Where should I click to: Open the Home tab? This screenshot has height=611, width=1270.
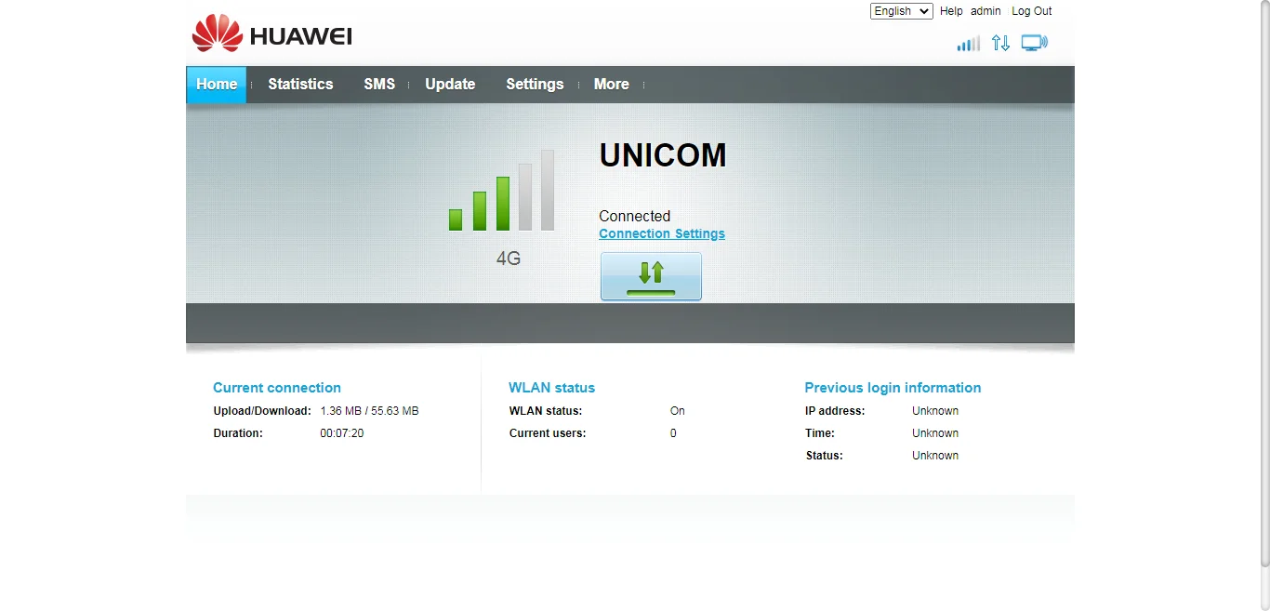coord(217,85)
